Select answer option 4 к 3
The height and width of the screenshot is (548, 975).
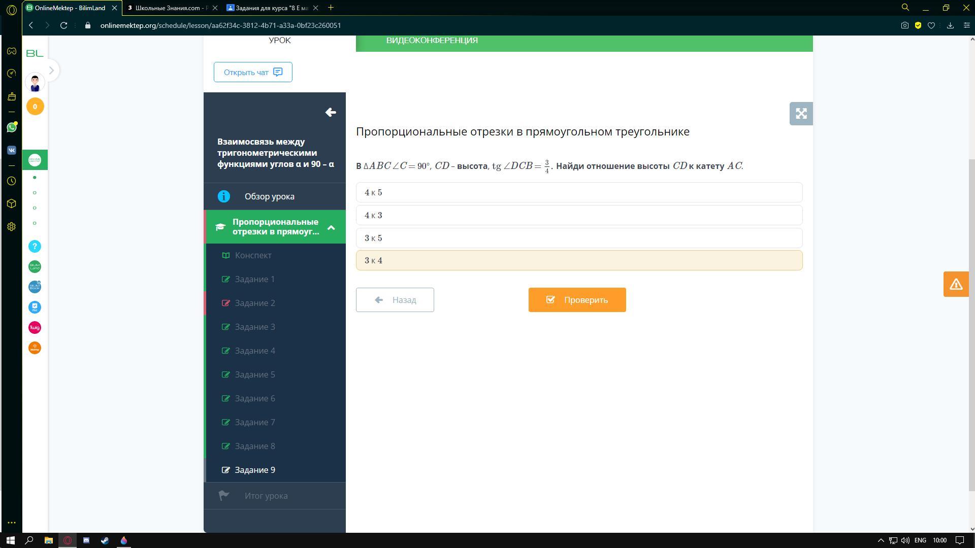tap(579, 216)
